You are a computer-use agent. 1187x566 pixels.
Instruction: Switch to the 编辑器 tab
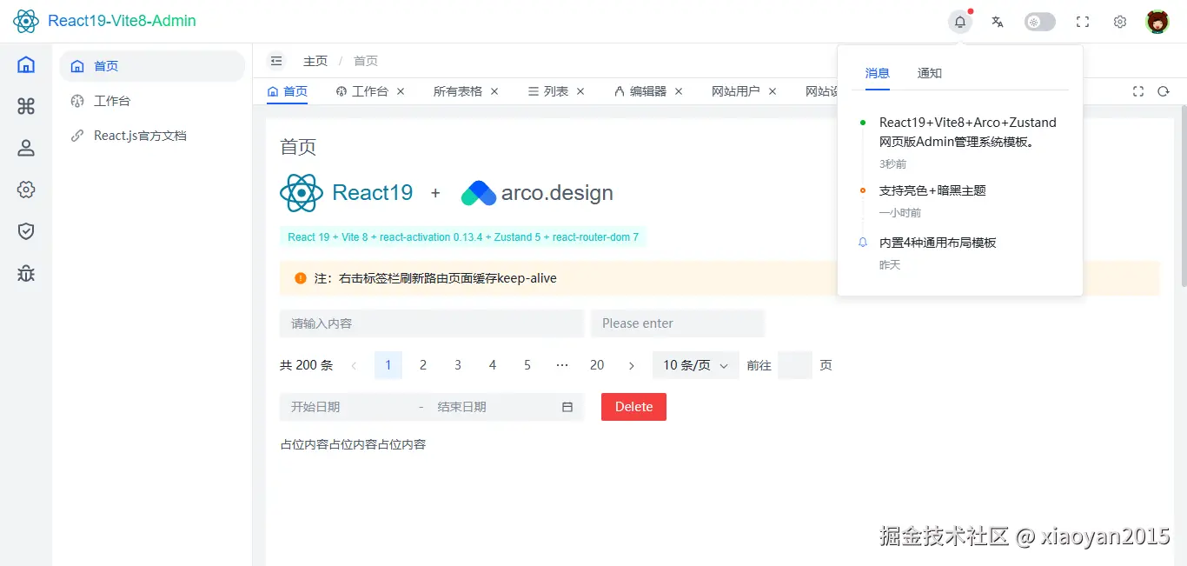point(641,91)
